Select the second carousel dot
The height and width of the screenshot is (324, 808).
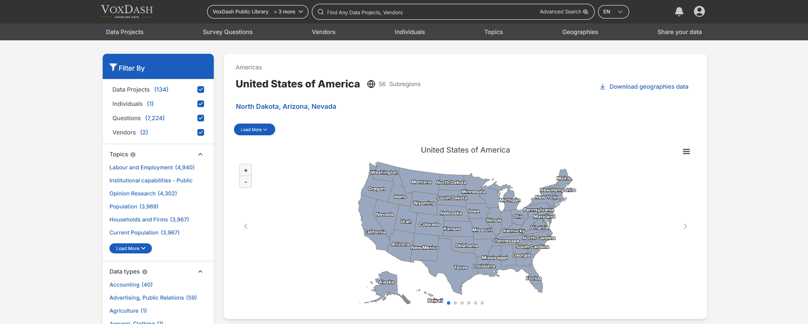(x=455, y=303)
